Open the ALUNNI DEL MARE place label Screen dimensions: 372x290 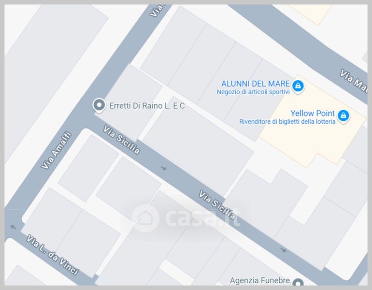(256, 84)
